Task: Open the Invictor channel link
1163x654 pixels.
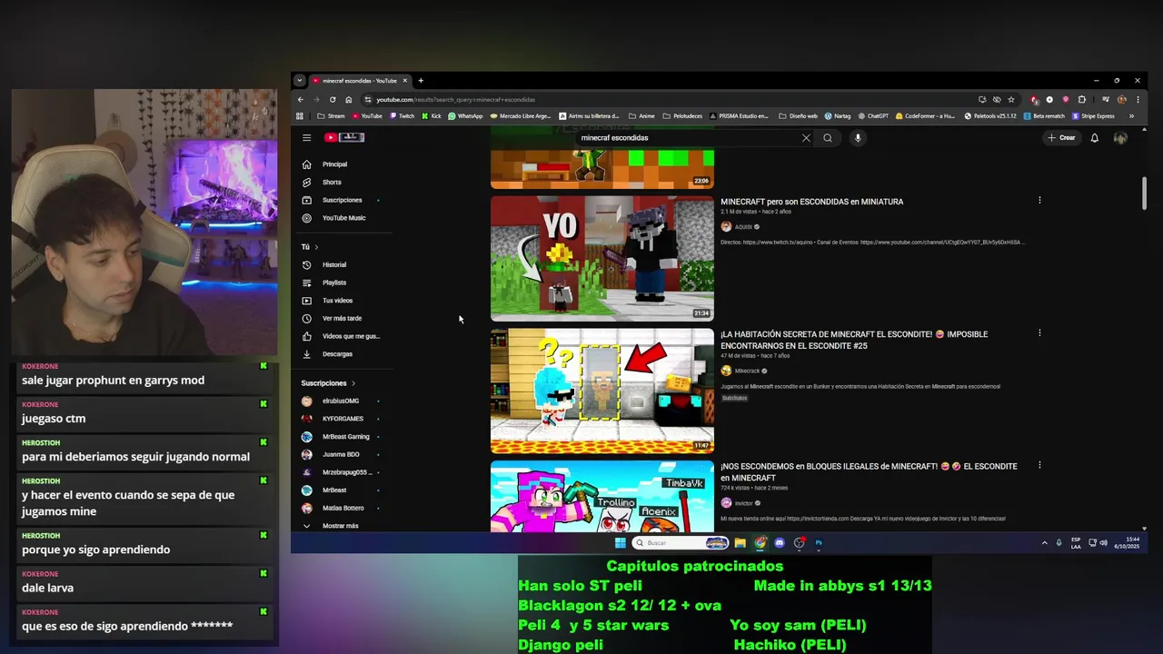Action: click(x=743, y=503)
